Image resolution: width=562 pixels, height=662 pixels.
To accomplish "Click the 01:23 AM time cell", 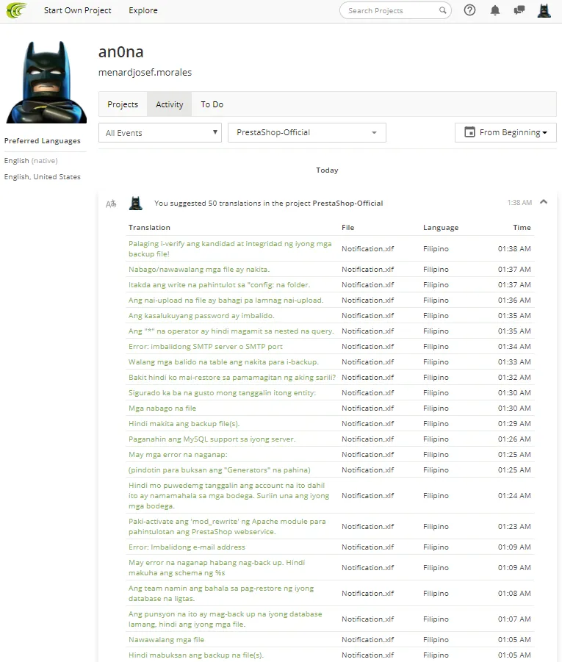I will coord(514,527).
